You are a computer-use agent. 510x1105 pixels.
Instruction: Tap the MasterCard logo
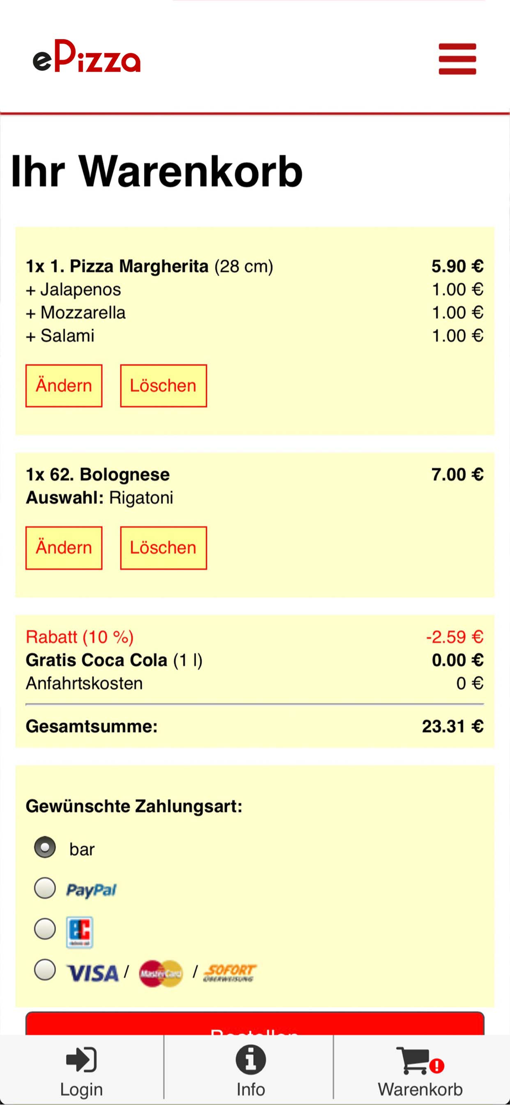(x=161, y=974)
